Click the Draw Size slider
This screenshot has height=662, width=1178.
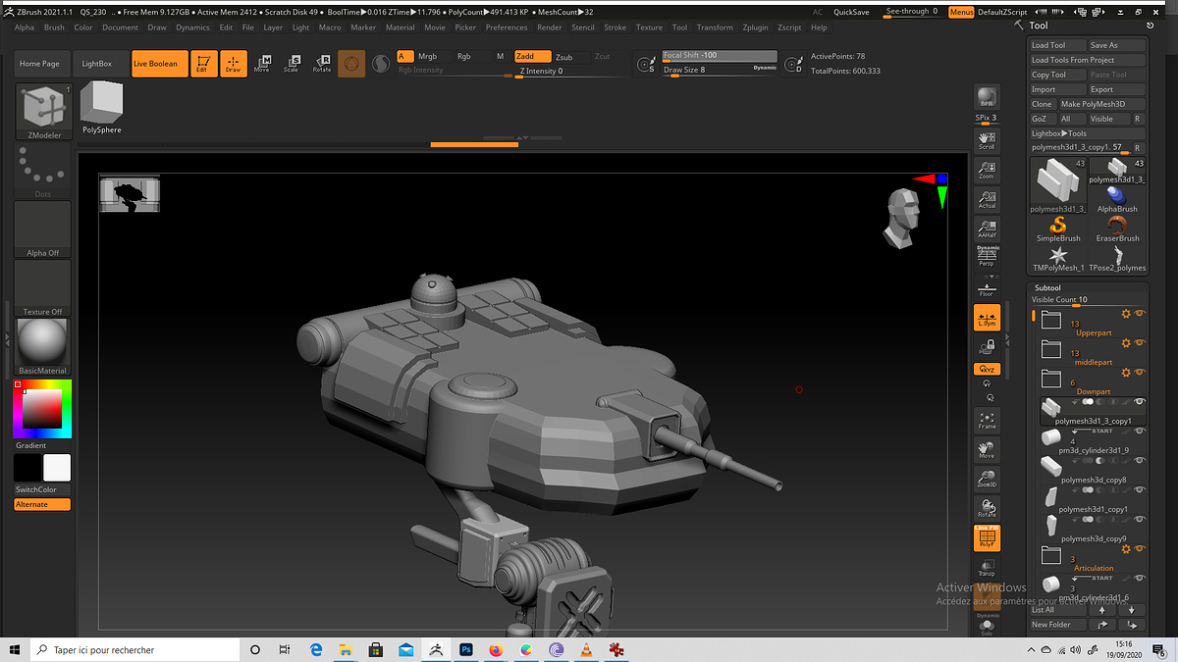(720, 70)
